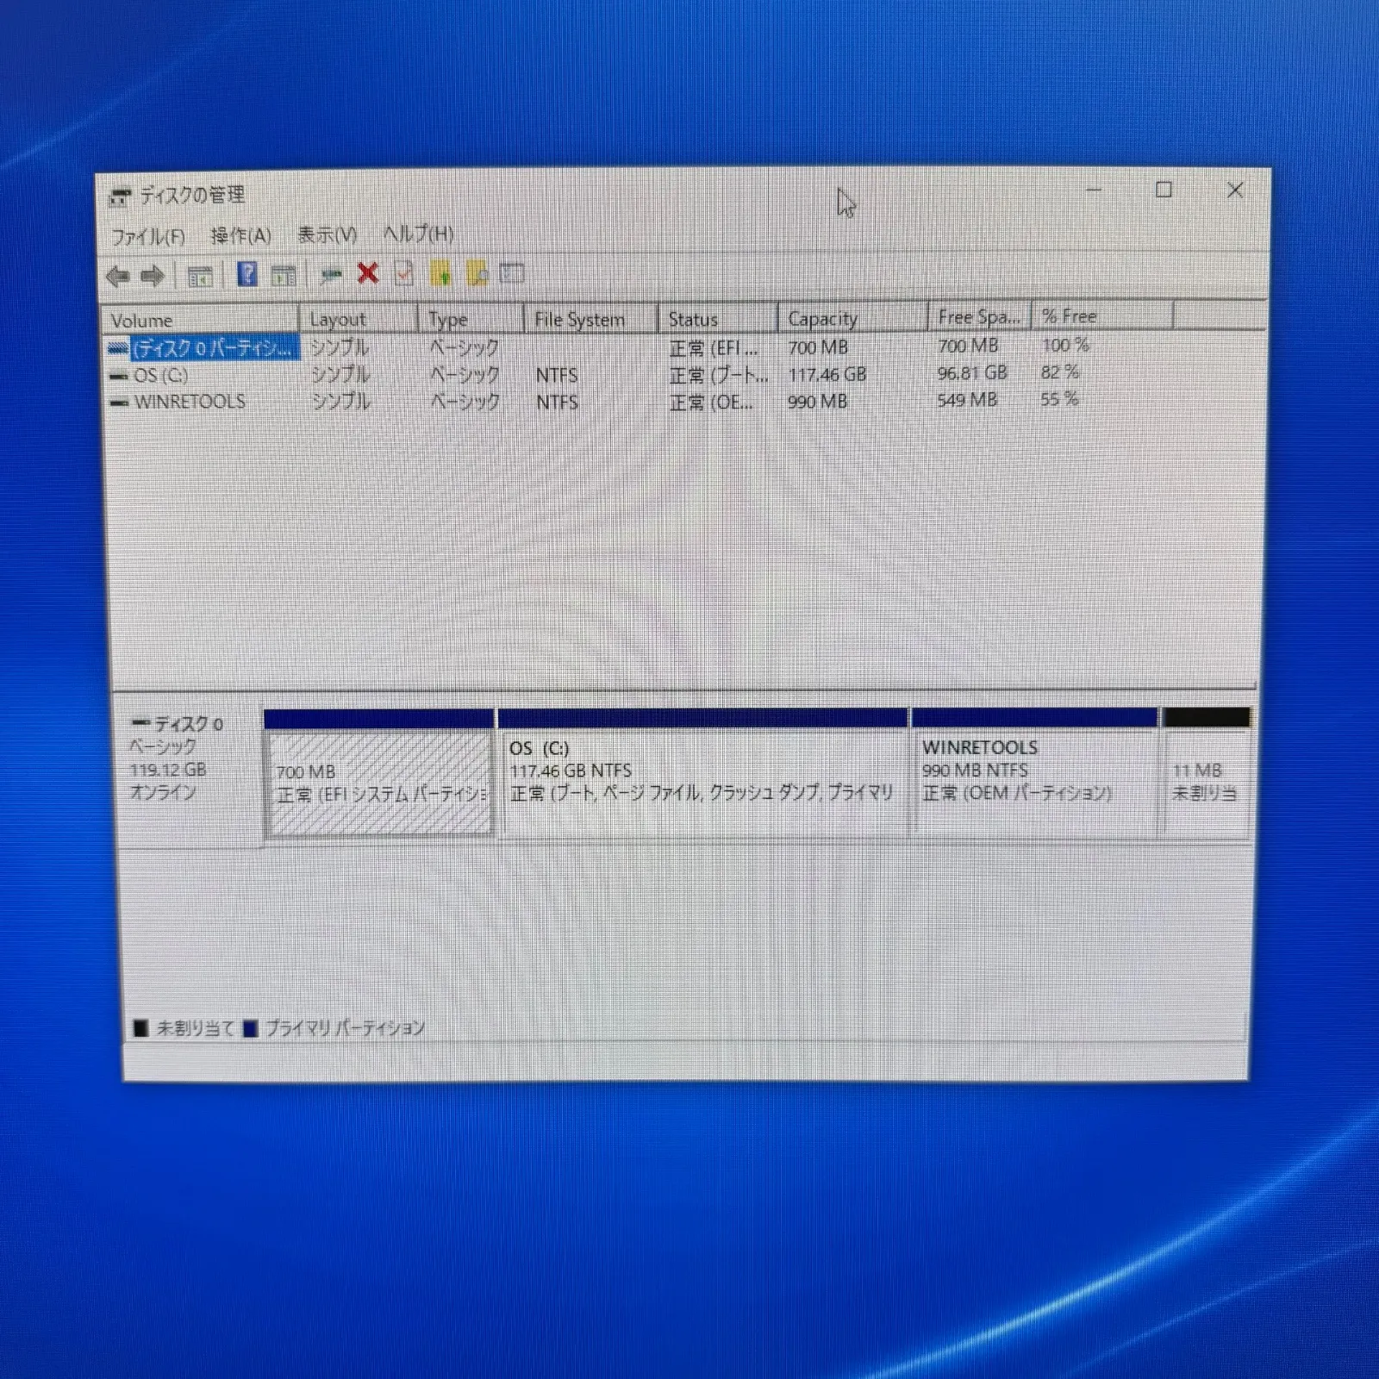Click the blue Help question mark icon

click(247, 275)
